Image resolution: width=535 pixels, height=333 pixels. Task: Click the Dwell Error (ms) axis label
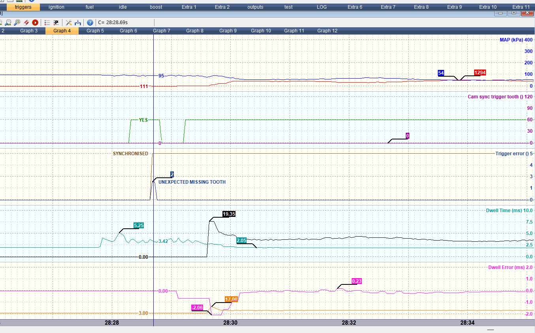pos(507,267)
